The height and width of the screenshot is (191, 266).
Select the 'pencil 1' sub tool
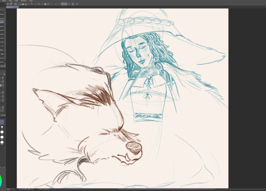coord(2,62)
